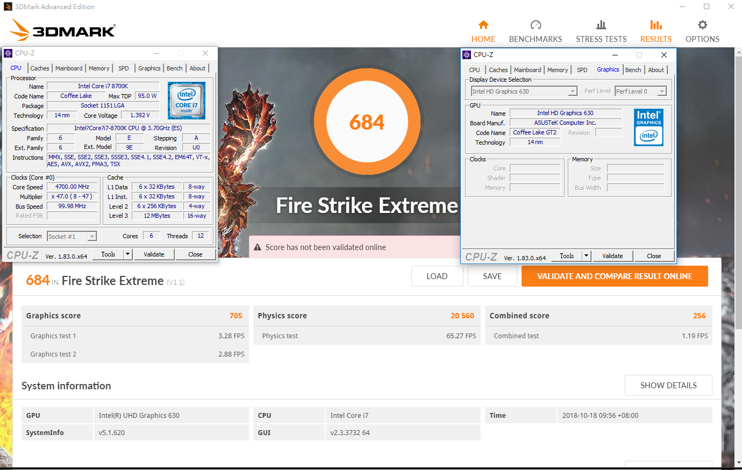Viewport: 742px width, 470px height.
Task: Click the left CPU-Z window title icon
Action: click(x=8, y=53)
